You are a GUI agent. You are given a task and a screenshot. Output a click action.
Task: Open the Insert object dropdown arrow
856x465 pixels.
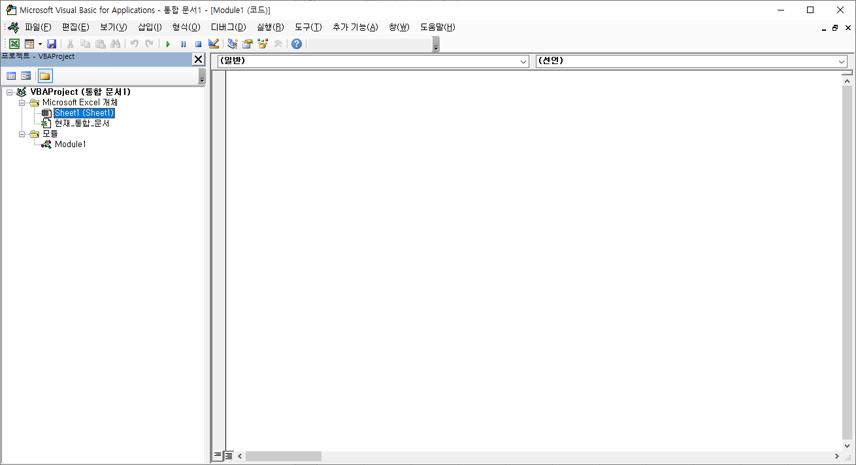tap(40, 44)
